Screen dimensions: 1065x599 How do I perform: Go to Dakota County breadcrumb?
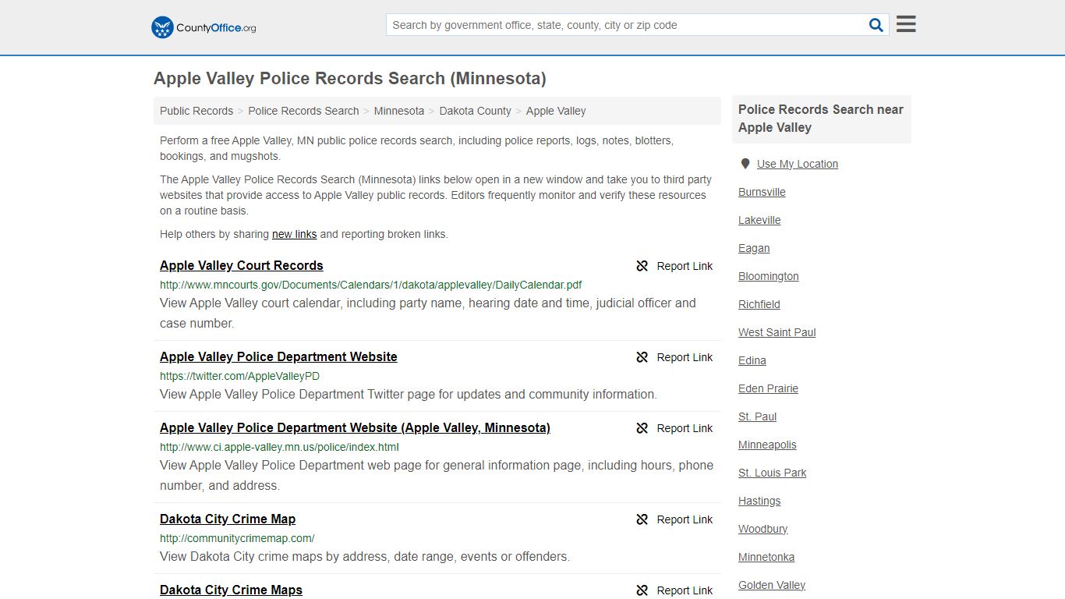tap(475, 111)
